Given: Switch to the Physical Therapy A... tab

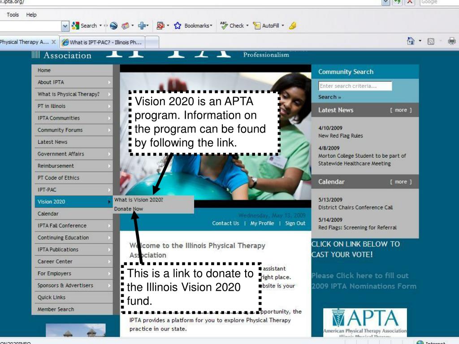Looking at the screenshot, I should coord(24,42).
